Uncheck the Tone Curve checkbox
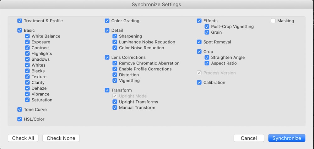The image size is (314, 149). pos(19,109)
